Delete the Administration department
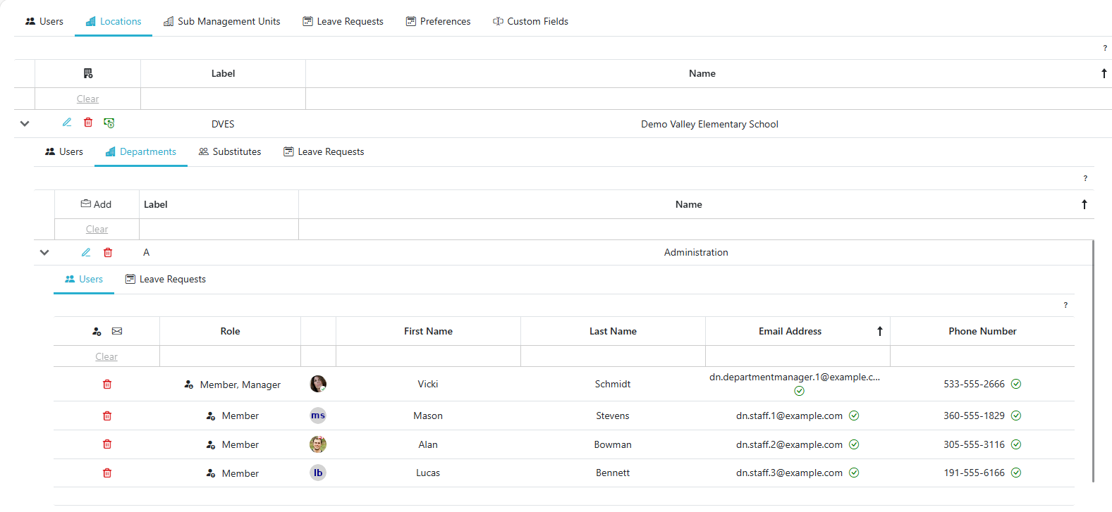 108,252
